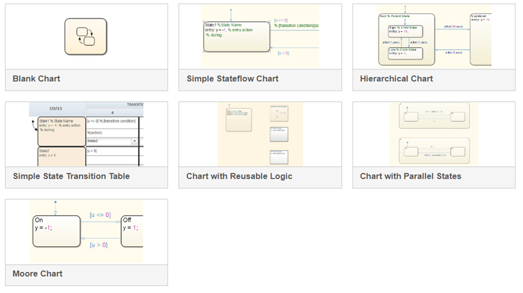Open the Simple Stateflow Chart thumbnail

[260, 36]
